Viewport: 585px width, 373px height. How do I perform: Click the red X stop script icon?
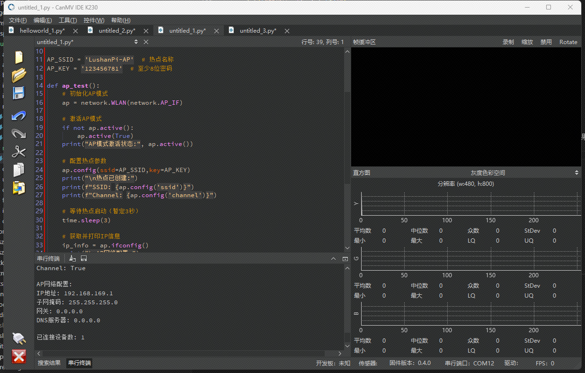[18, 356]
